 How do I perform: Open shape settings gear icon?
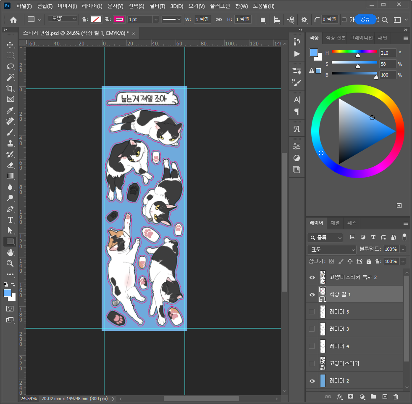tap(304, 19)
